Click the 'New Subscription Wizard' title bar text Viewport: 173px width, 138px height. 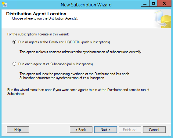click(86, 5)
